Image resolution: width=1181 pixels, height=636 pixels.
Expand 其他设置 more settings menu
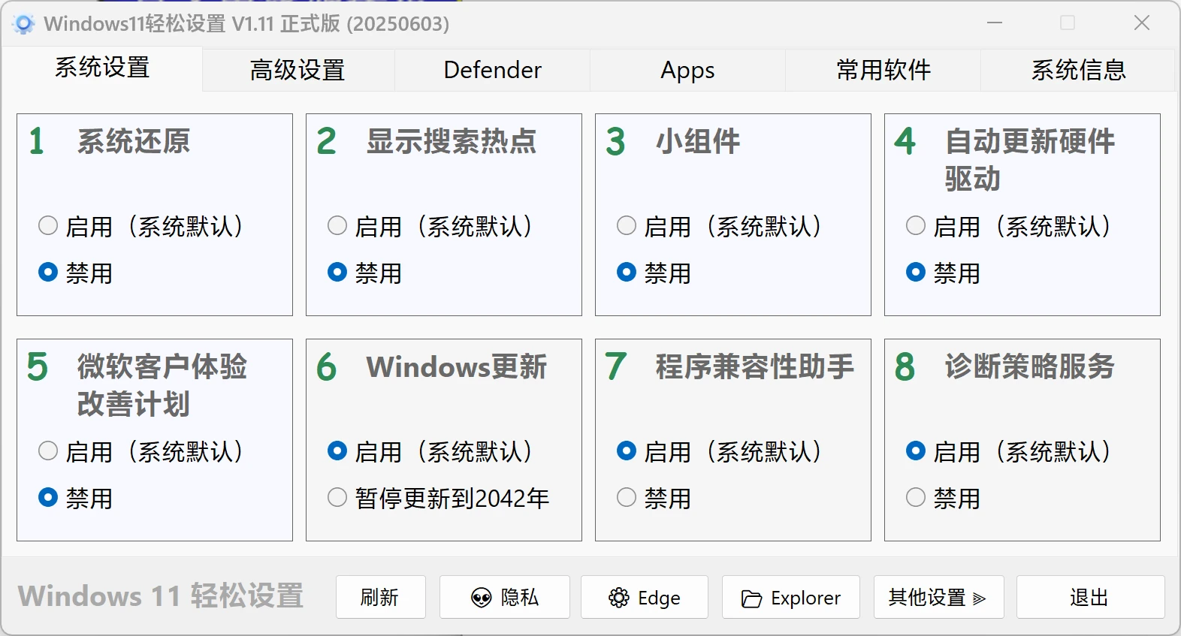pos(938,597)
